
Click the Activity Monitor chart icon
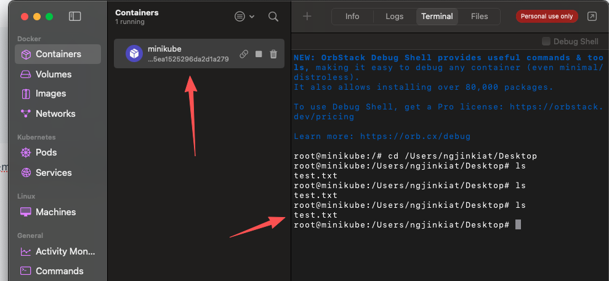26,251
